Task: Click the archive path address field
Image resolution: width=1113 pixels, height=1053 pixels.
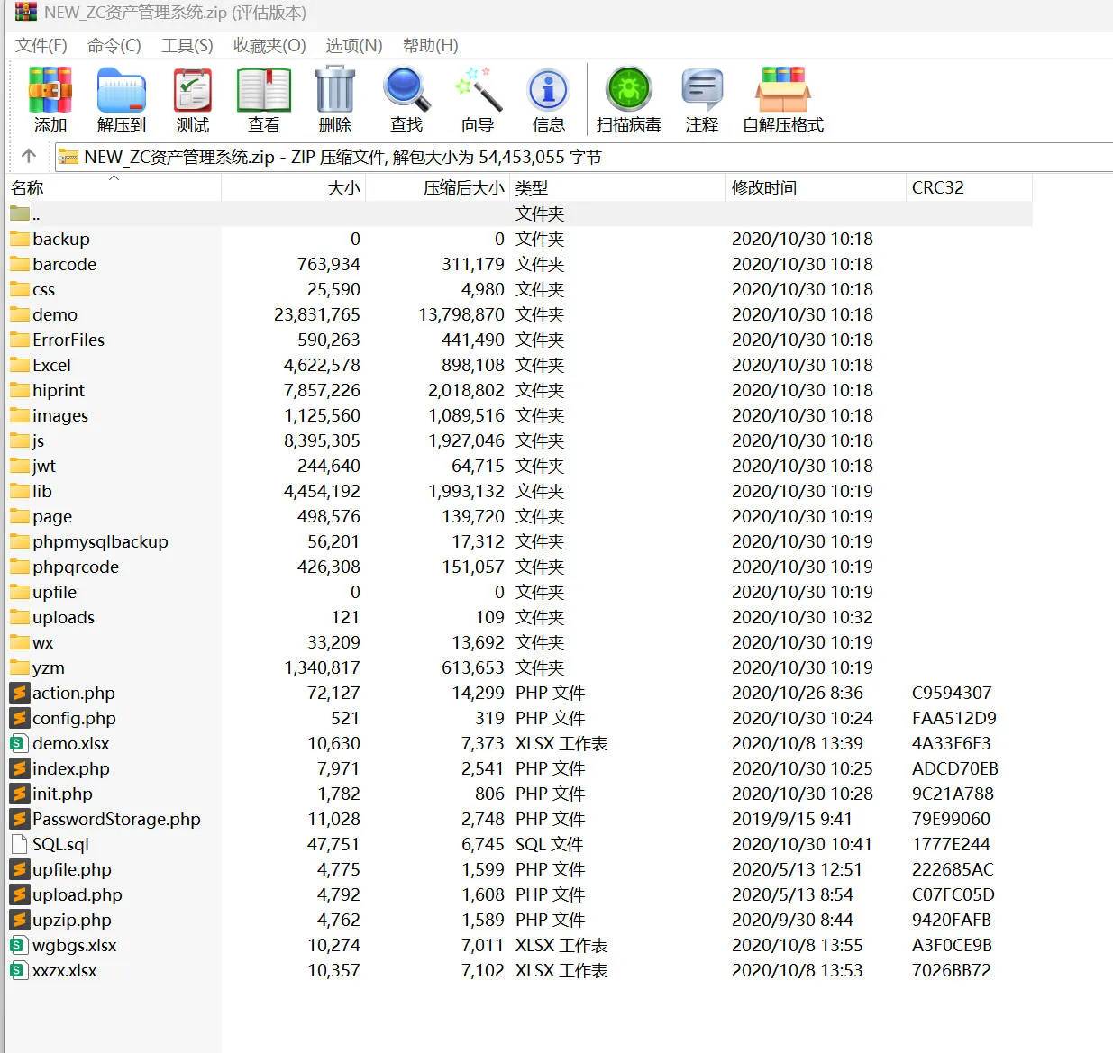Action: (x=583, y=157)
